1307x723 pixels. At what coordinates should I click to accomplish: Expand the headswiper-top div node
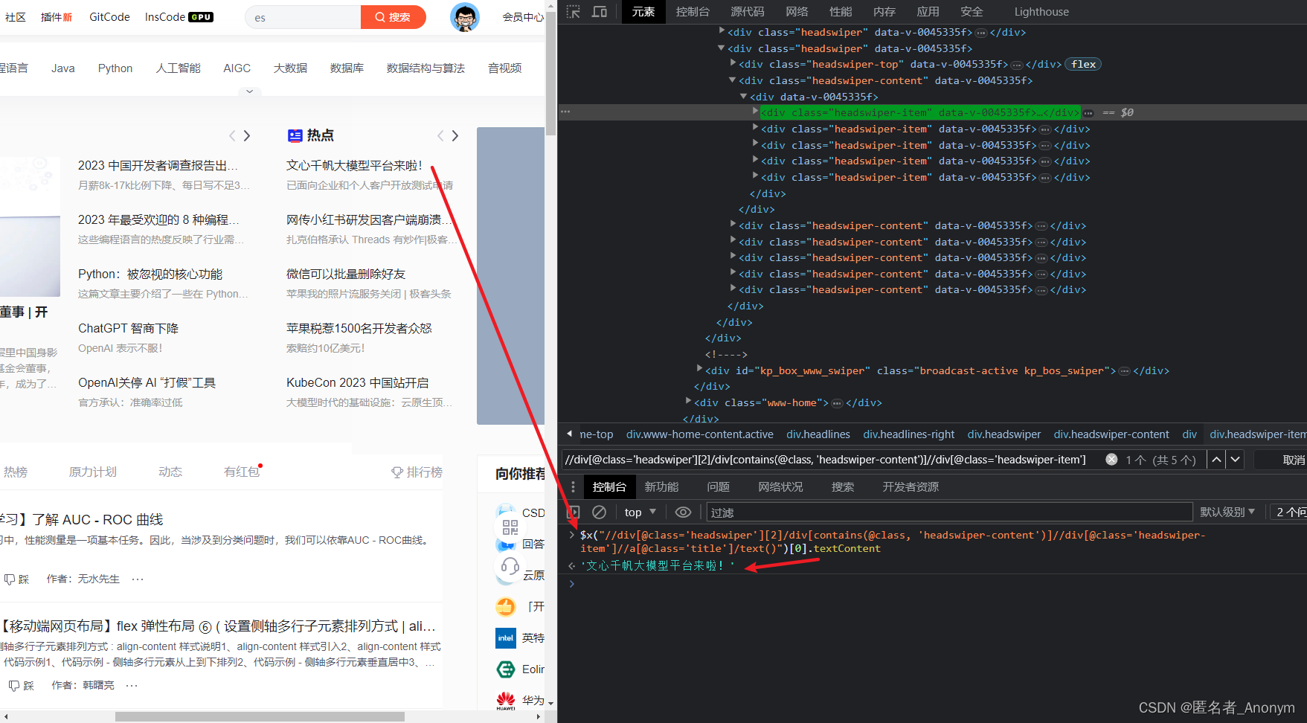733,64
